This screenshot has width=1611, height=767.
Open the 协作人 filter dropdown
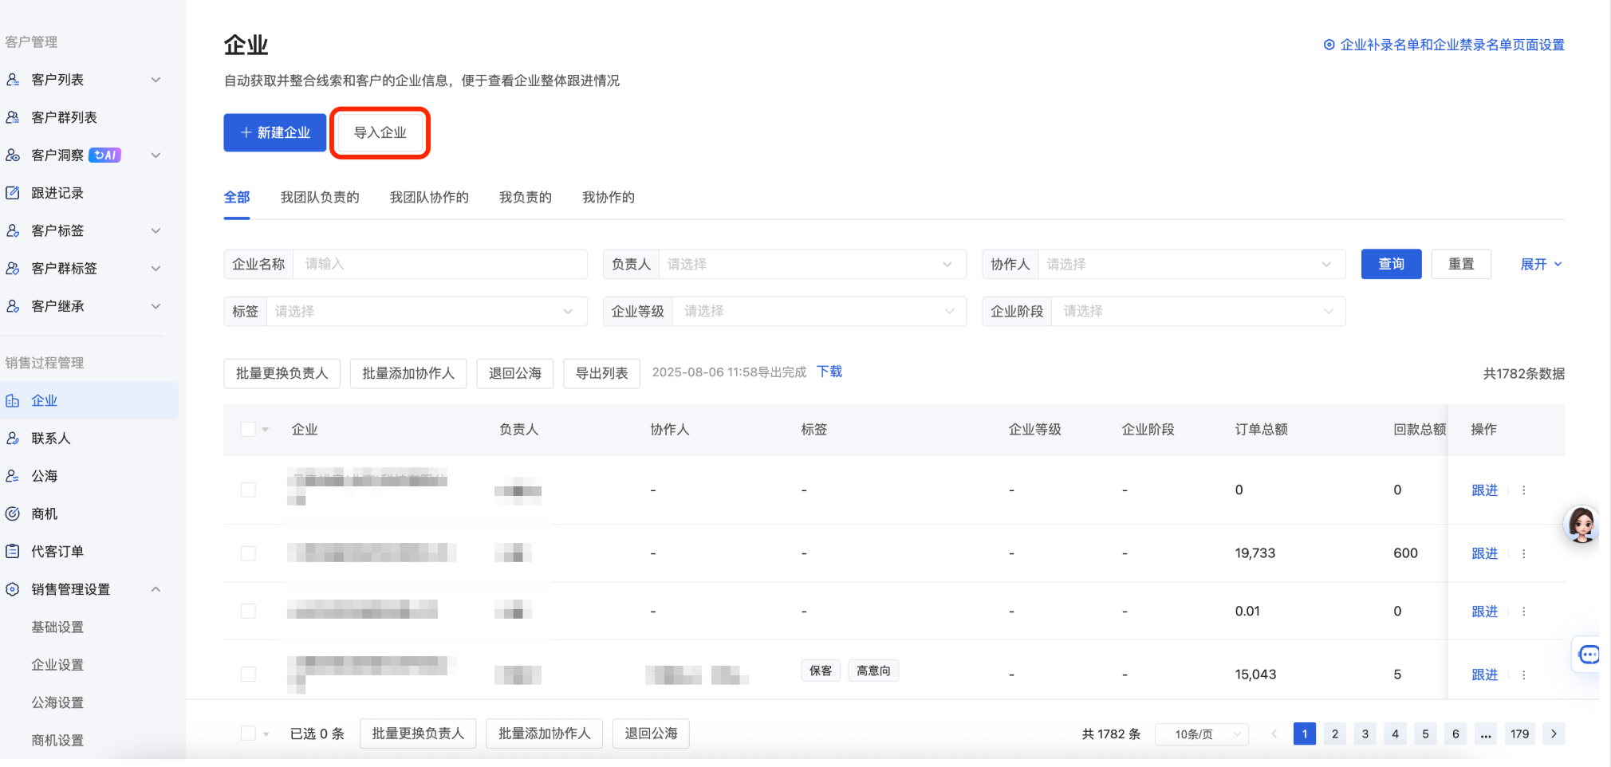(1192, 264)
